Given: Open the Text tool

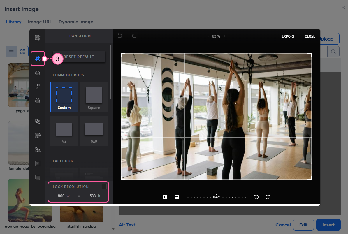Looking at the screenshot, I should point(37,121).
